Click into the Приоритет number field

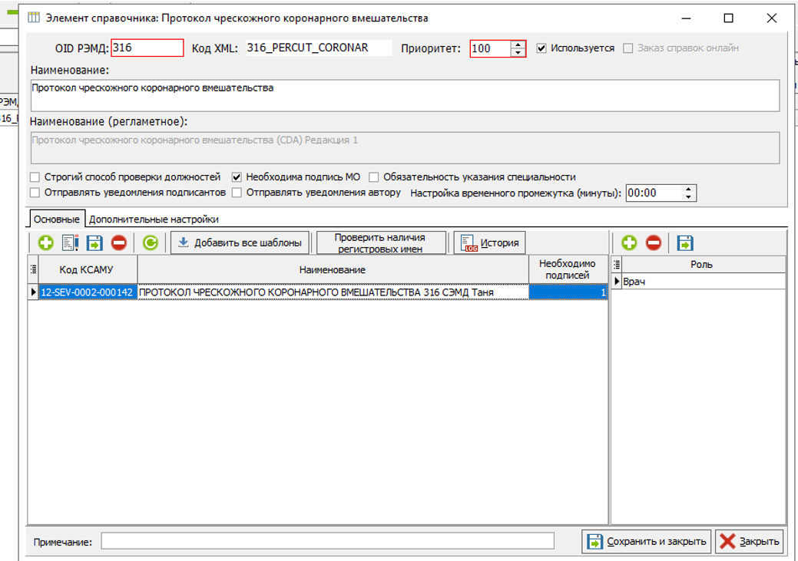pos(490,49)
